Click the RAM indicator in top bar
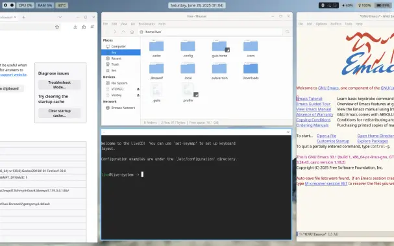The height and width of the screenshot is (246, 394). (45, 5)
